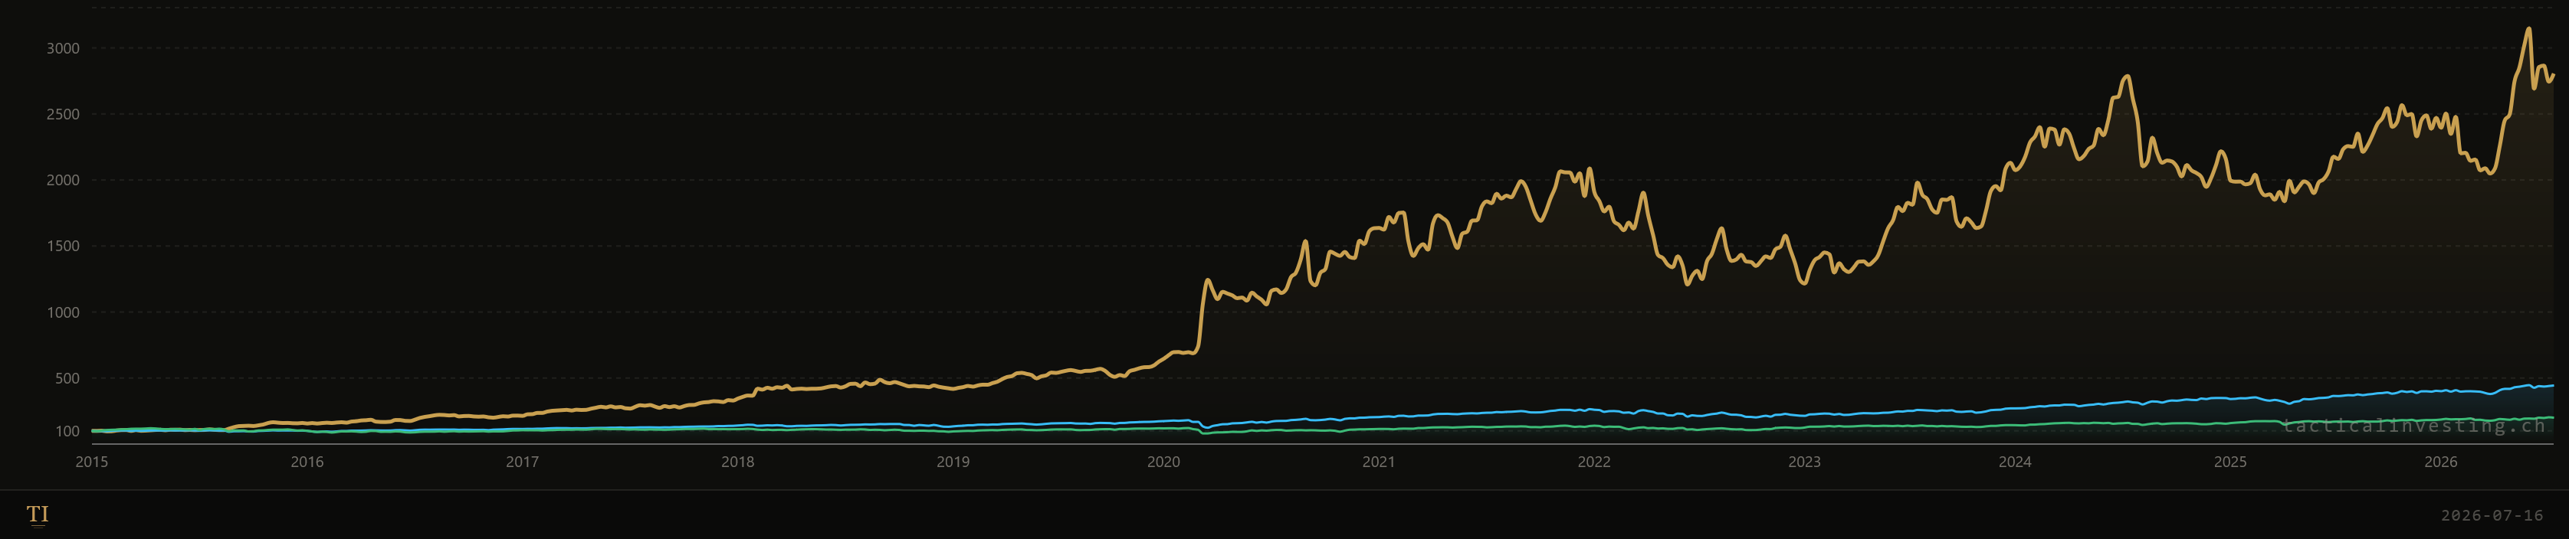The height and width of the screenshot is (539, 2569).
Task: Click the gold line's mid-2024 peak
Action: (2128, 77)
